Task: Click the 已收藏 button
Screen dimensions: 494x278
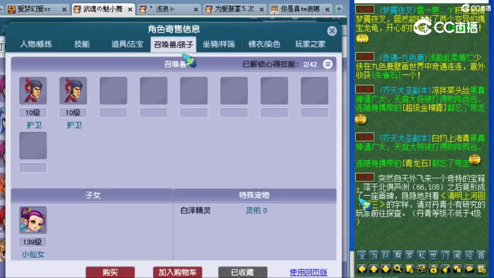Action: 243,272
